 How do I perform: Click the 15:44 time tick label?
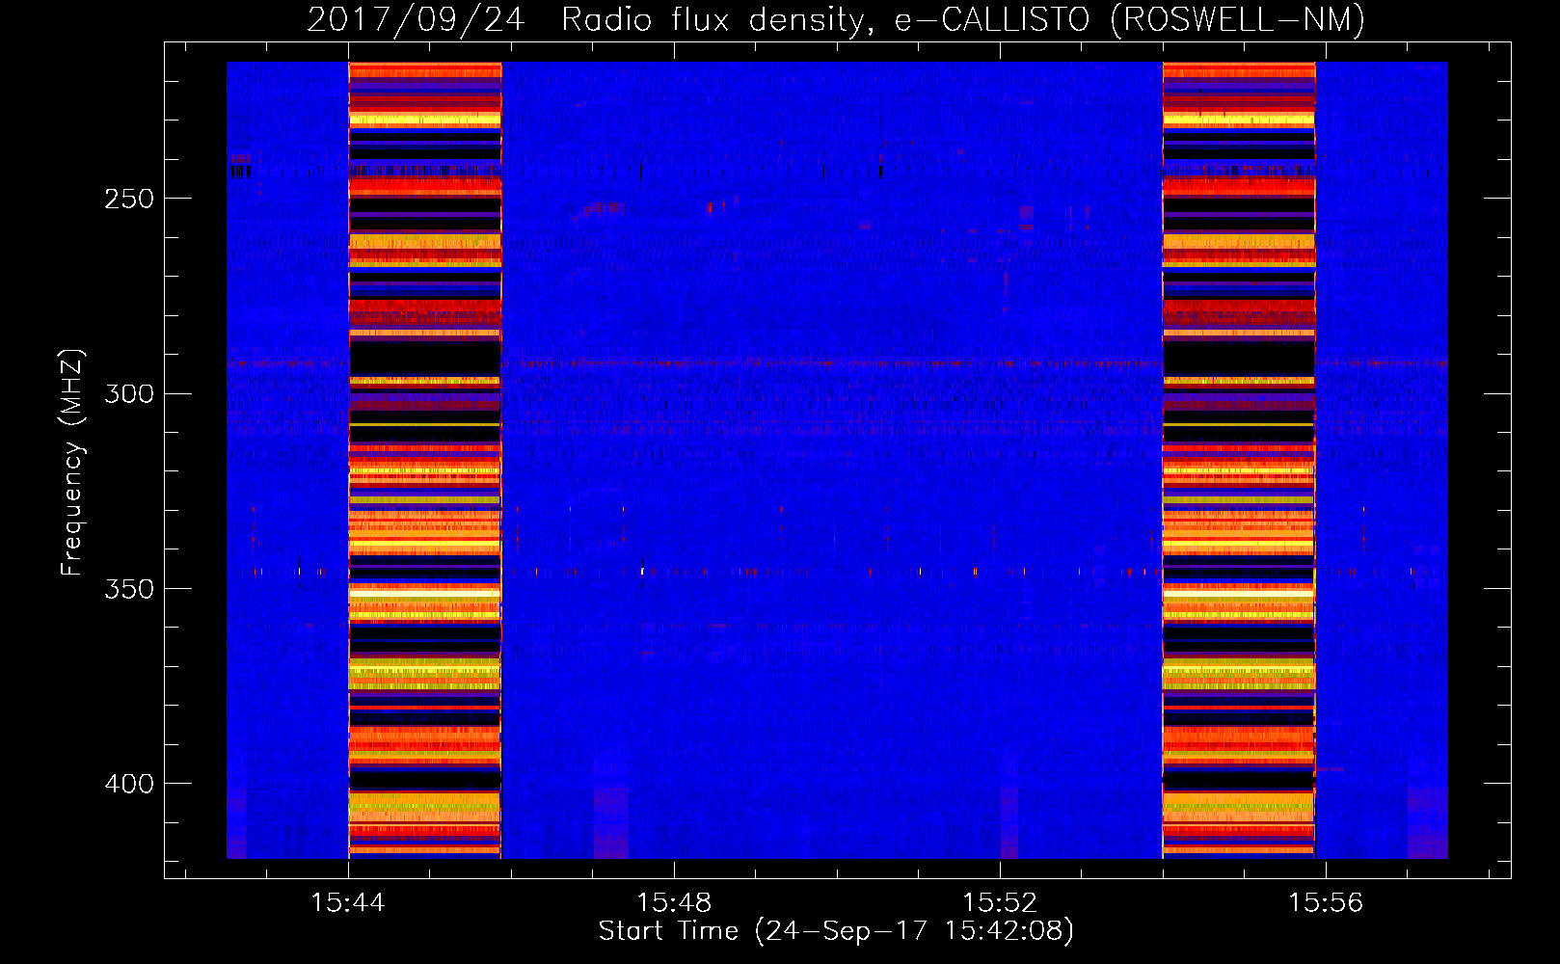pyautogui.click(x=348, y=902)
